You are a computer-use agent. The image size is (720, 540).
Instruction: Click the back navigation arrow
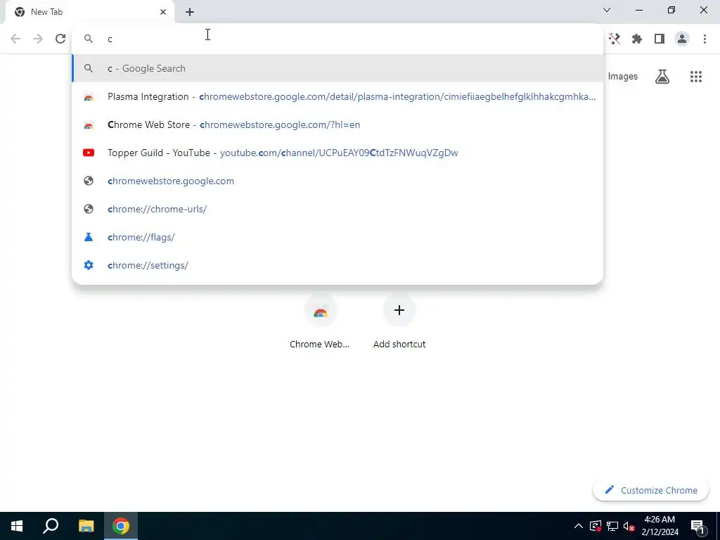tap(15, 39)
